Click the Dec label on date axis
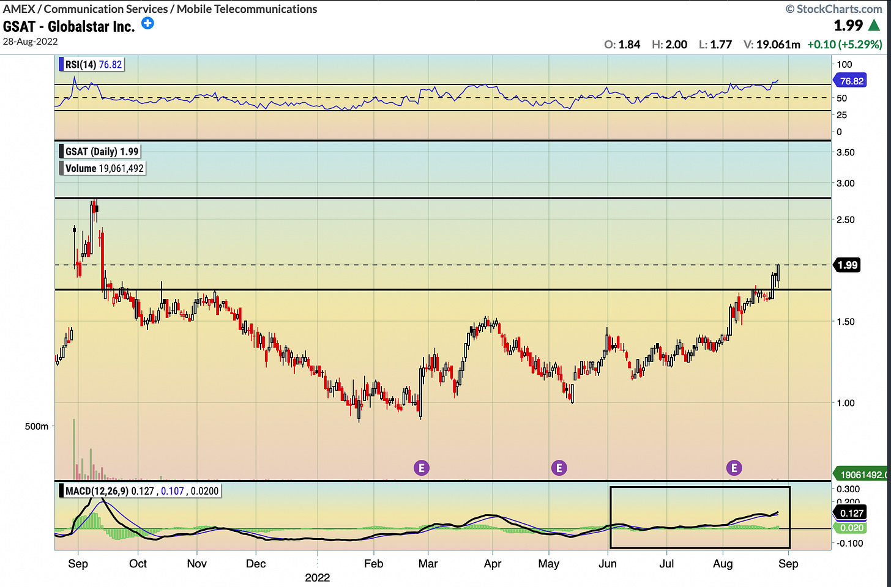 coord(256,563)
